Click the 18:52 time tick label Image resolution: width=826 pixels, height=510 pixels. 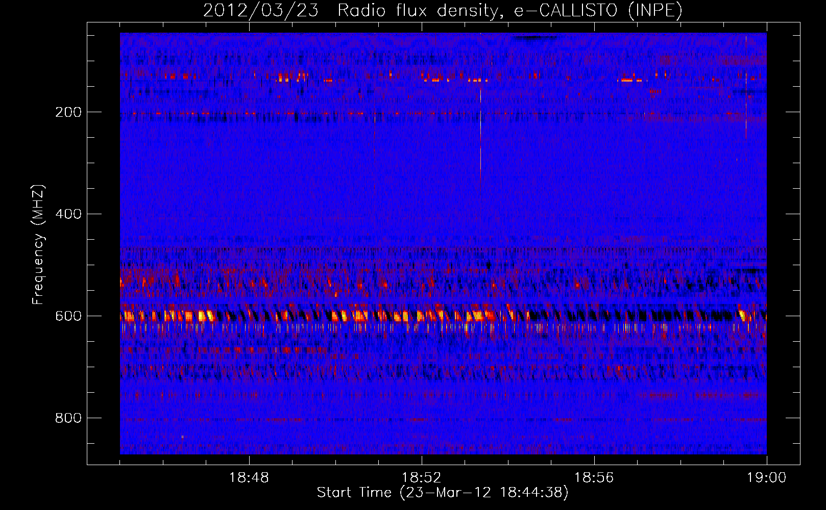[x=422, y=478]
